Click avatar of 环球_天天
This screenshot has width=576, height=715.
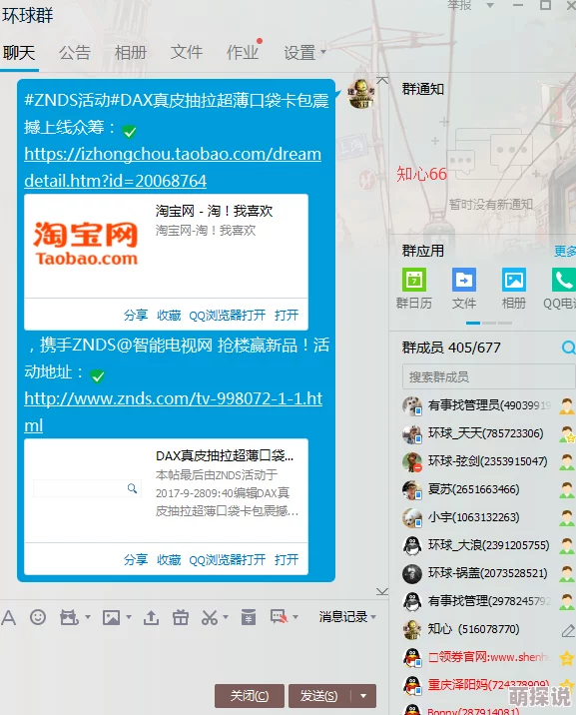click(x=412, y=433)
